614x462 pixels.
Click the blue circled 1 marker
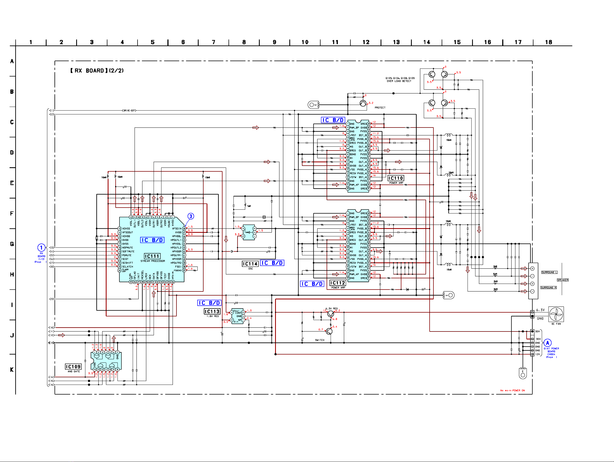click(x=41, y=248)
